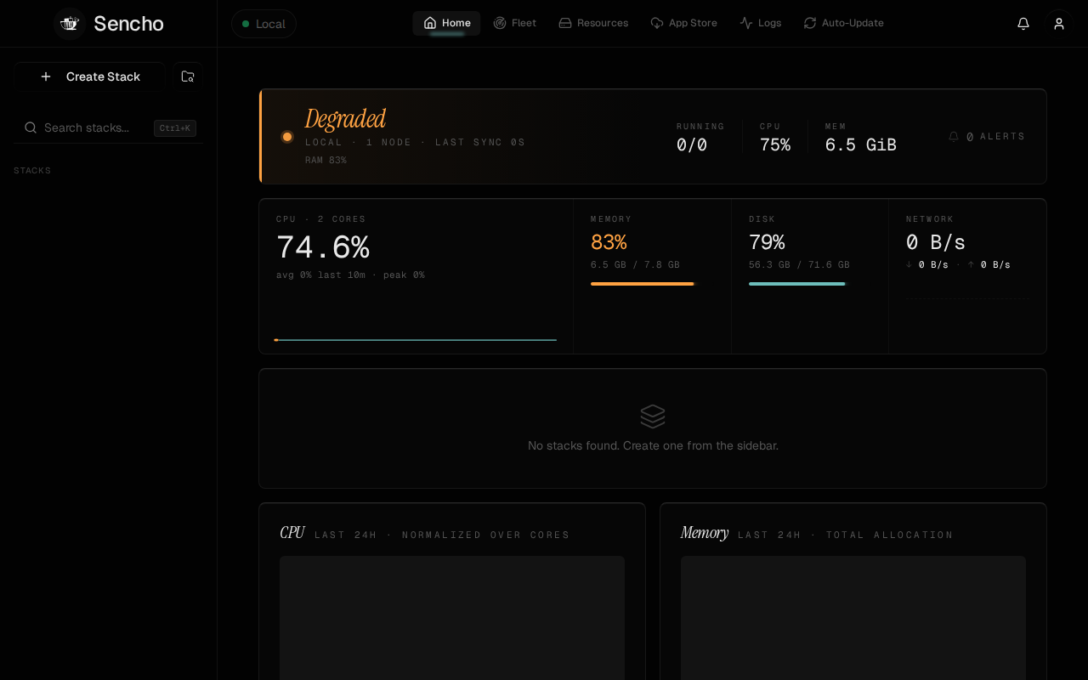This screenshot has width=1088, height=680.
Task: Click the CPU last 24h chart area
Action: pyautogui.click(x=452, y=618)
